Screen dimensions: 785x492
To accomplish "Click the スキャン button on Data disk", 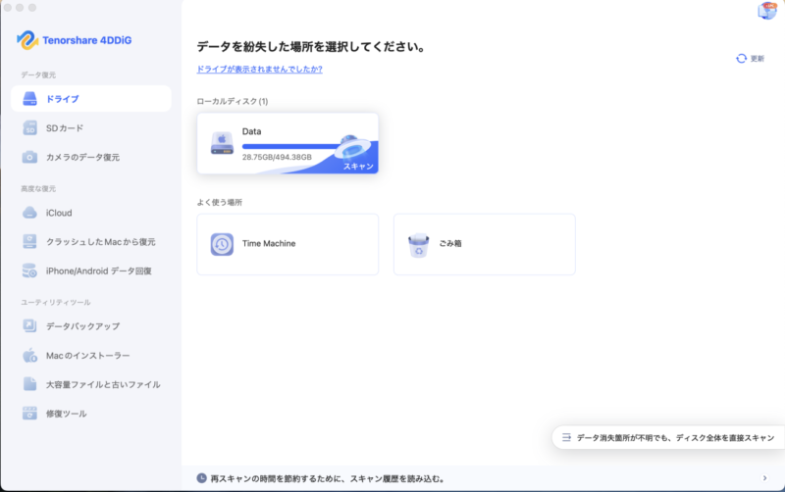I will click(x=356, y=167).
